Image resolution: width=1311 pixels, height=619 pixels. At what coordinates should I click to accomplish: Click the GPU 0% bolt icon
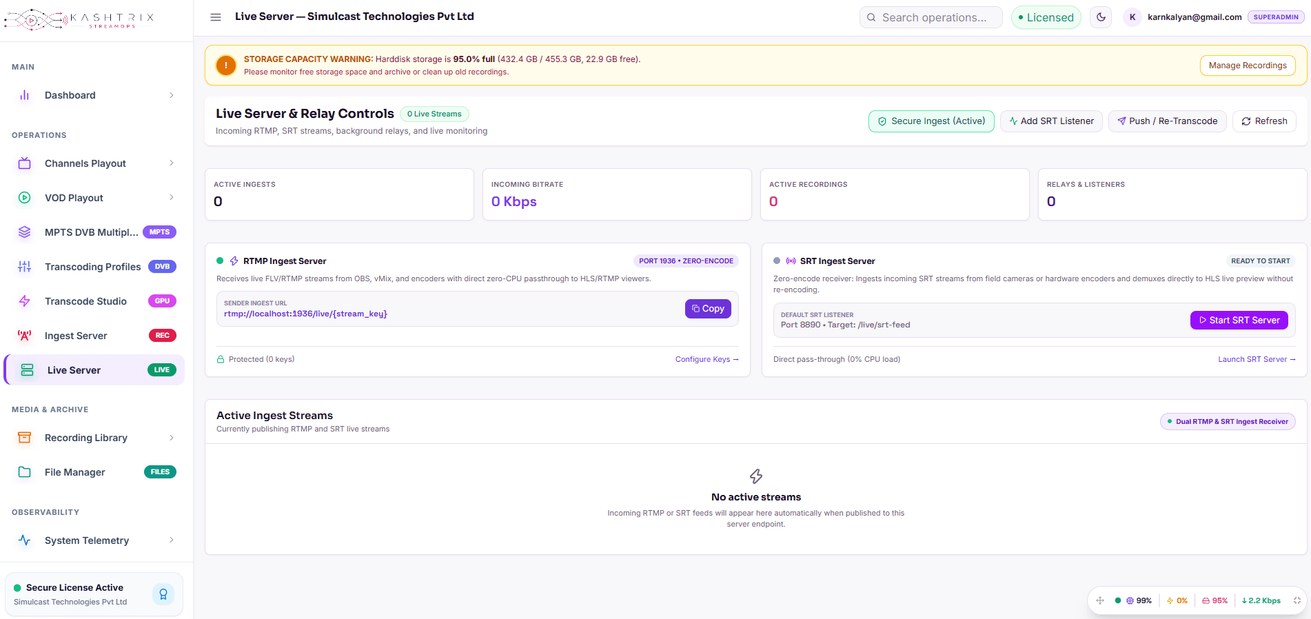(x=1170, y=601)
